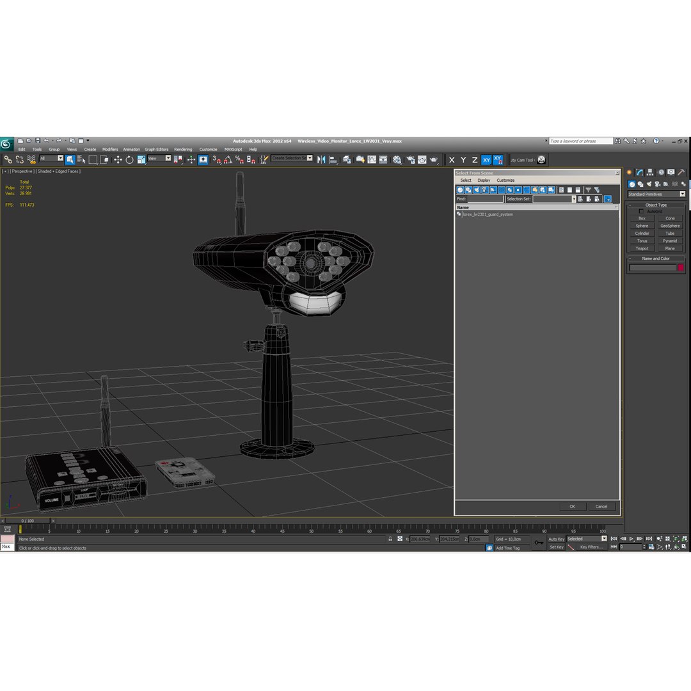Open Customize menu in Select From Scene

pyautogui.click(x=505, y=180)
